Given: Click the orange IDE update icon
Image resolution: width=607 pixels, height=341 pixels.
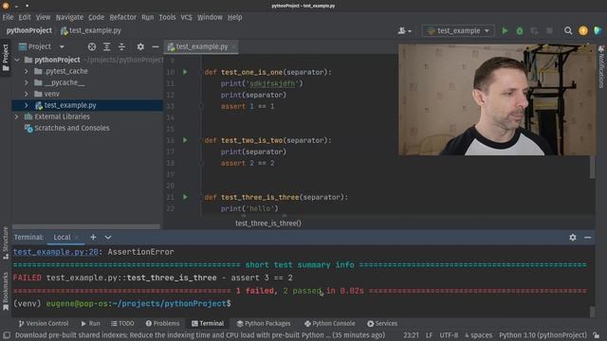Looking at the screenshot, I should coord(583,30).
